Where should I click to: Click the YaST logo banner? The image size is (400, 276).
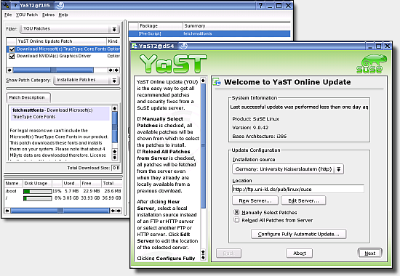[x=173, y=63]
